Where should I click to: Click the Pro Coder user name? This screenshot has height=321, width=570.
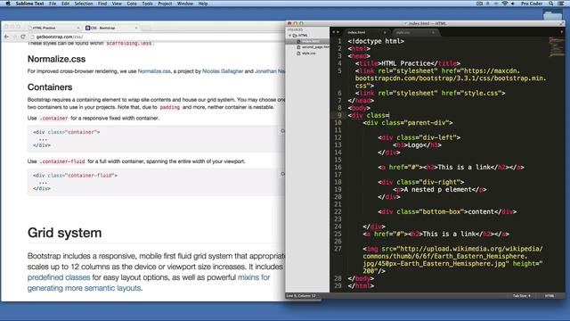[x=532, y=4]
